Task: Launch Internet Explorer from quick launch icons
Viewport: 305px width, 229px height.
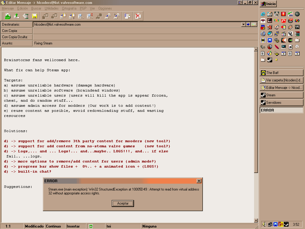Action: pos(263,14)
